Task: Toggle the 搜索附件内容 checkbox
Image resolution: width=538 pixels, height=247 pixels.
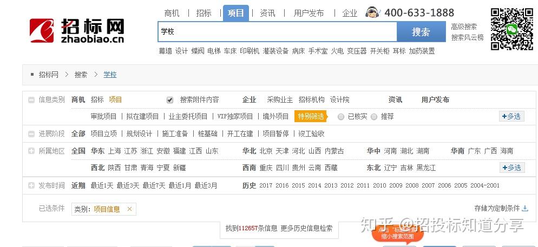Action: point(170,100)
